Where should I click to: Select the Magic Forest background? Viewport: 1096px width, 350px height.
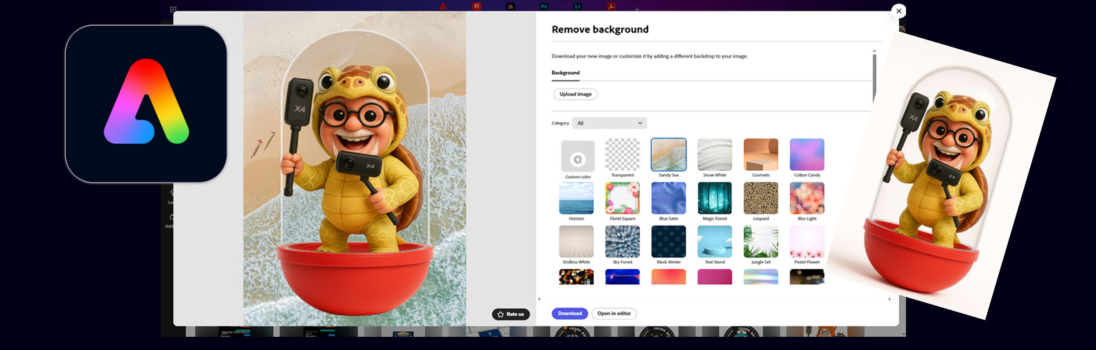click(715, 199)
